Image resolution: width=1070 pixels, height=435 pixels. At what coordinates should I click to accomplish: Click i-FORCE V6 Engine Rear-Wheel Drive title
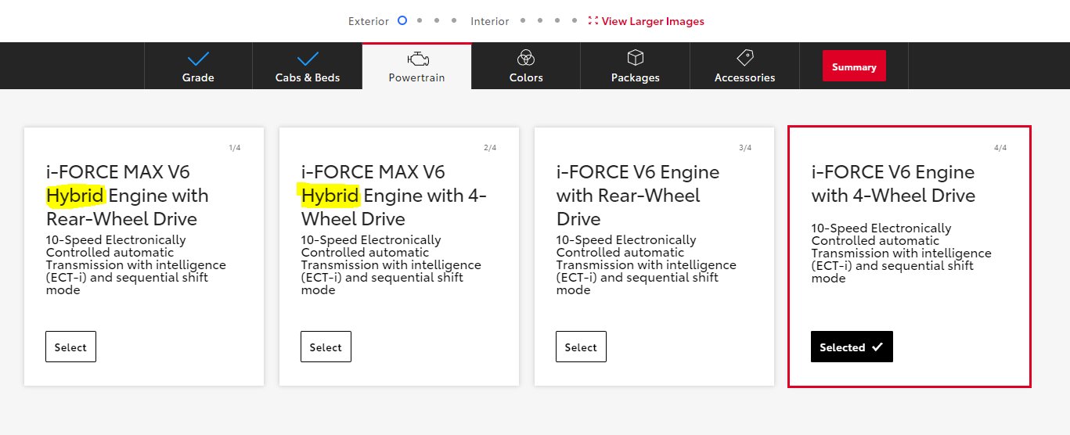638,195
